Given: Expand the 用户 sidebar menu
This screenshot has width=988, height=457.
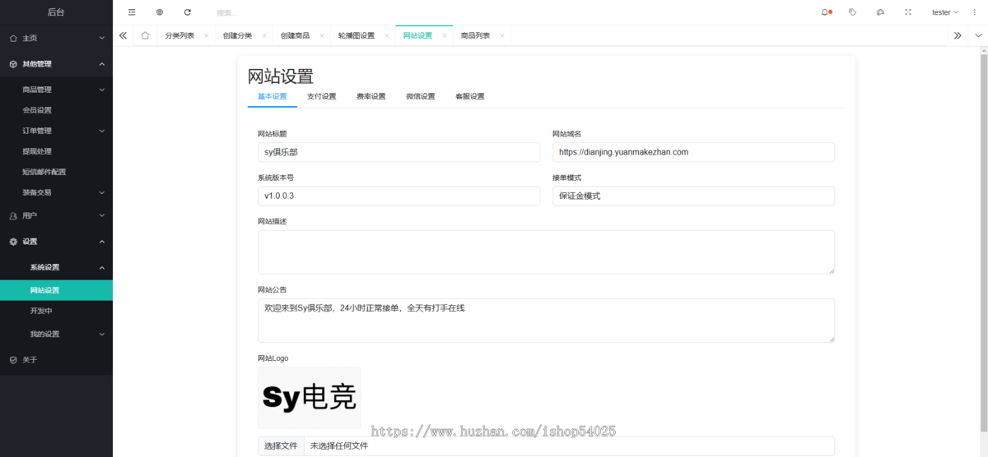Looking at the screenshot, I should coord(56,215).
